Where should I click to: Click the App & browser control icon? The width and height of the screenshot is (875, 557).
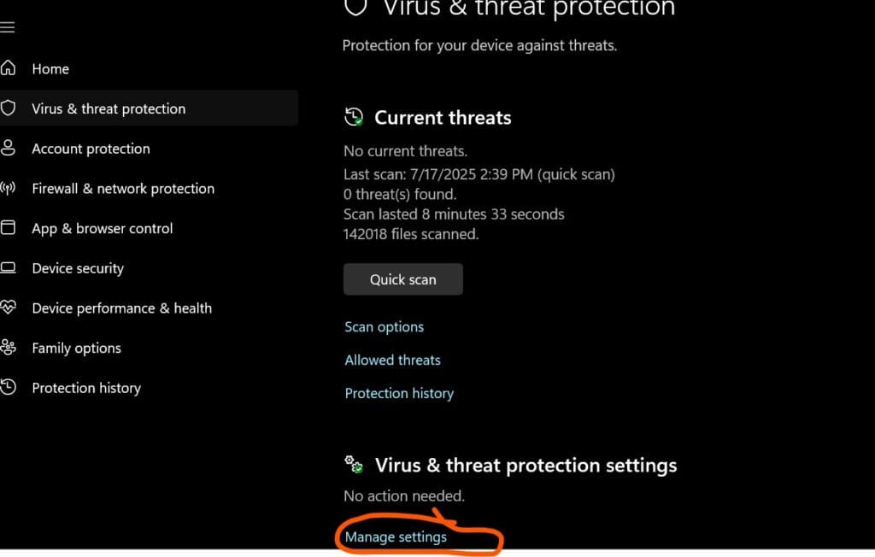pos(8,228)
